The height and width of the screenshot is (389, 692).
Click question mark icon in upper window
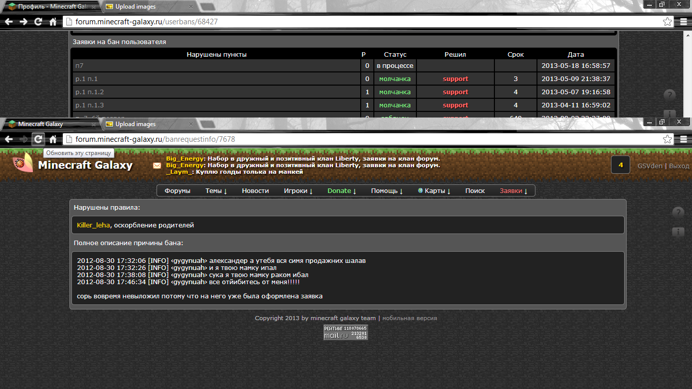point(670,95)
